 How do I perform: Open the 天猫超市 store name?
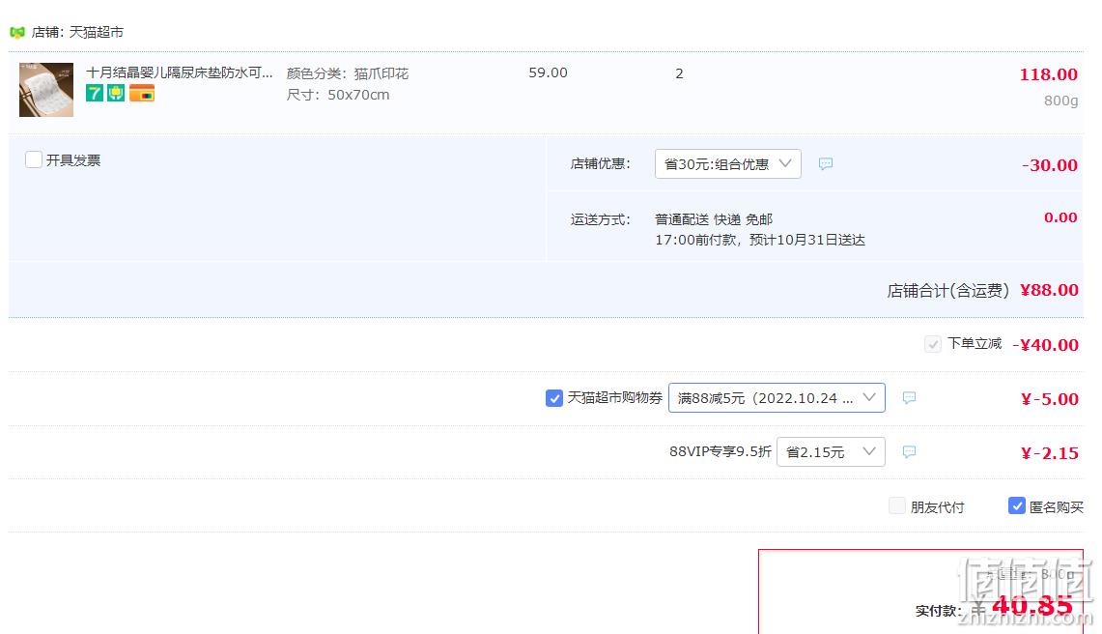97,32
